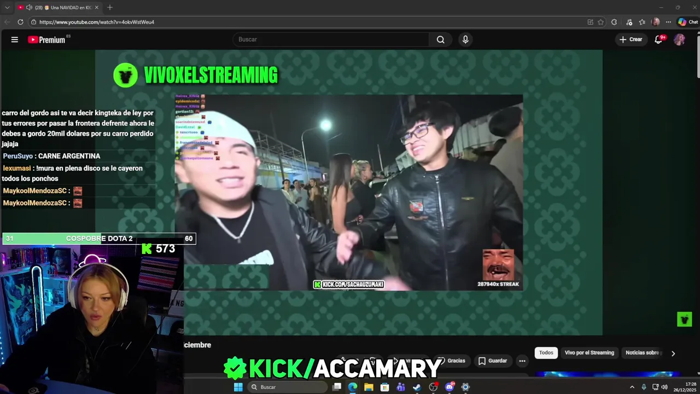Open the browser extensions puzzle icon
This screenshot has width=700, height=394.
pos(614,22)
